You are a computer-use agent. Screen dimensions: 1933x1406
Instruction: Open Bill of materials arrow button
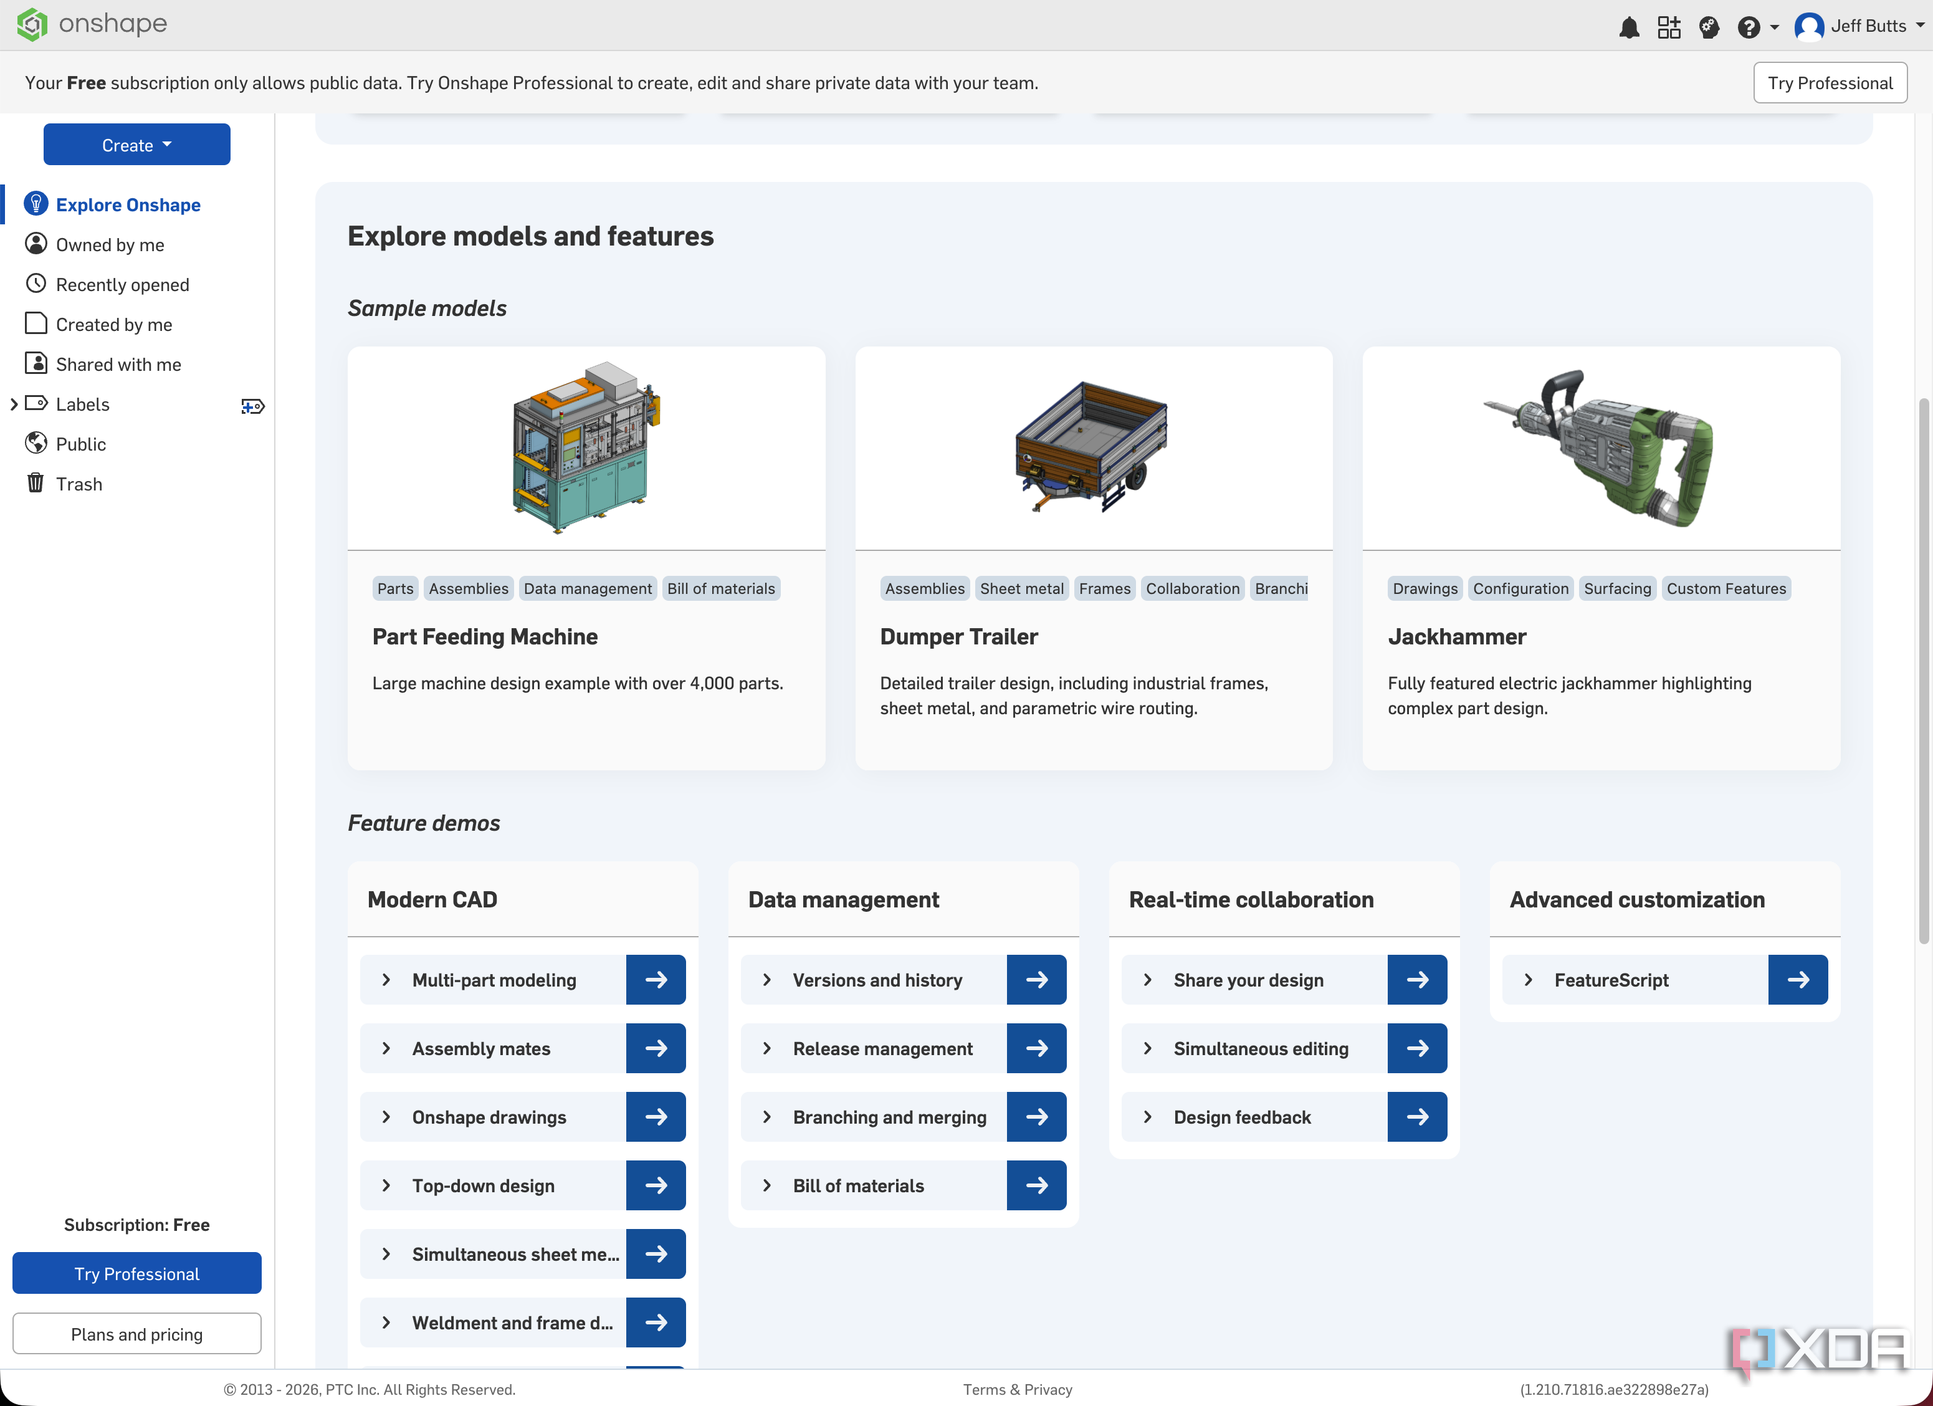pyautogui.click(x=1036, y=1186)
